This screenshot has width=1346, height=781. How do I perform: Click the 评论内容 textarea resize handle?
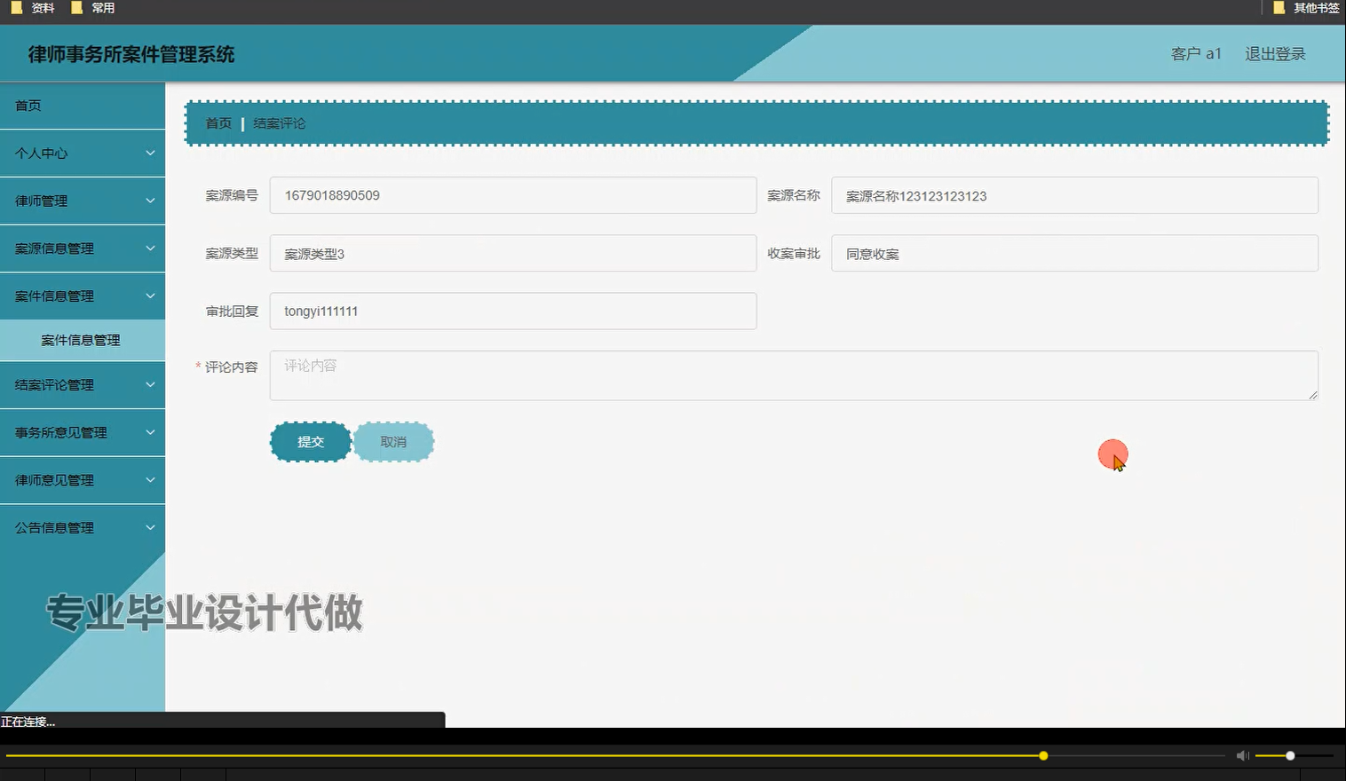click(1312, 394)
